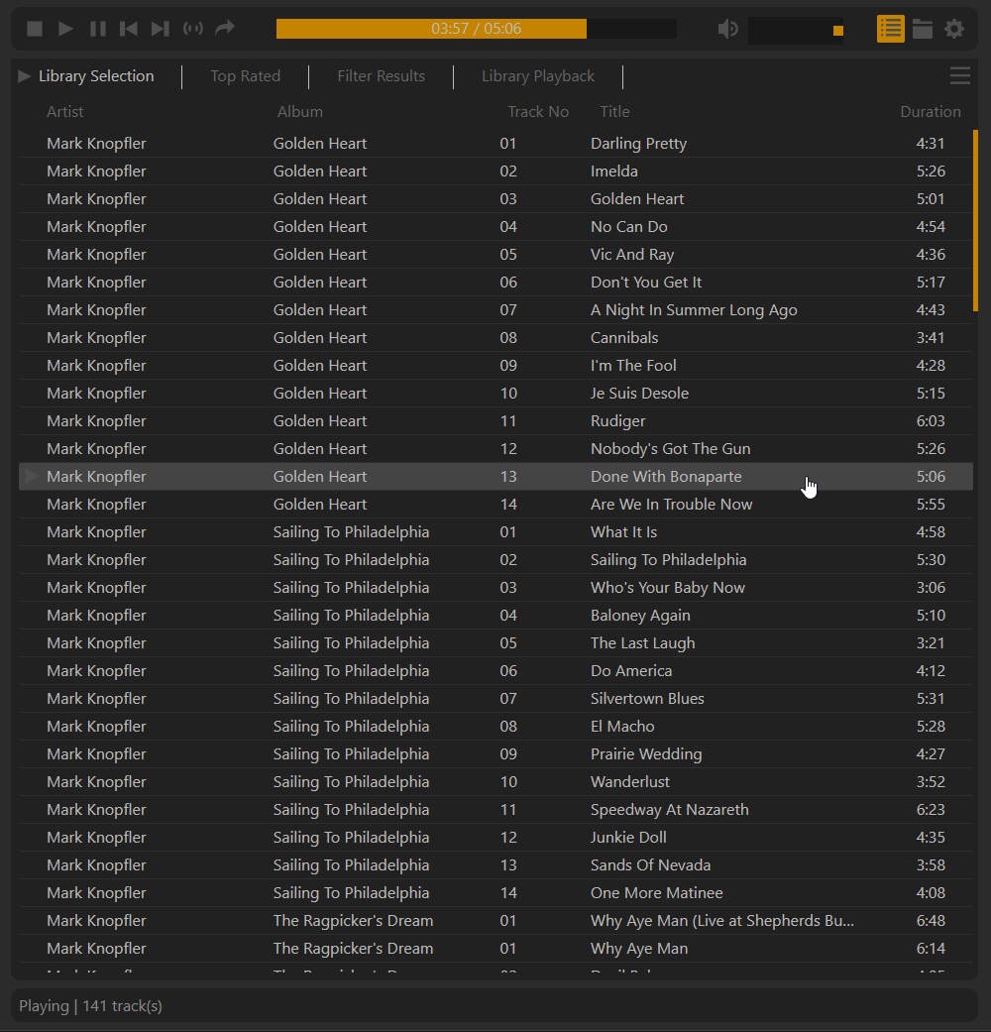991x1032 pixels.
Task: Open settings via the gear icon
Action: (954, 29)
